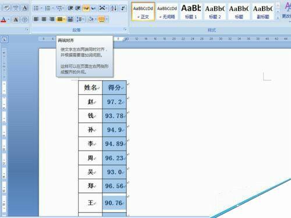Apply a Bullets list
This screenshot has height=218, width=291.
[36, 8]
